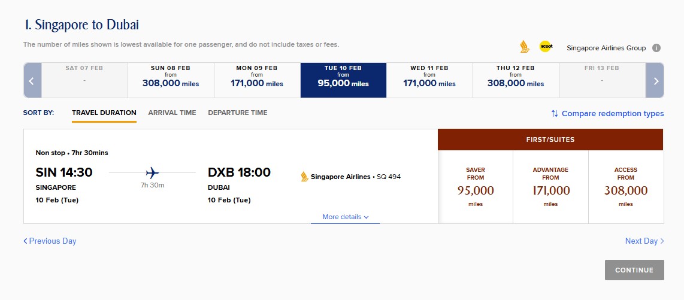This screenshot has width=684, height=300.
Task: Go to Previous Day link
Action: tap(50, 241)
